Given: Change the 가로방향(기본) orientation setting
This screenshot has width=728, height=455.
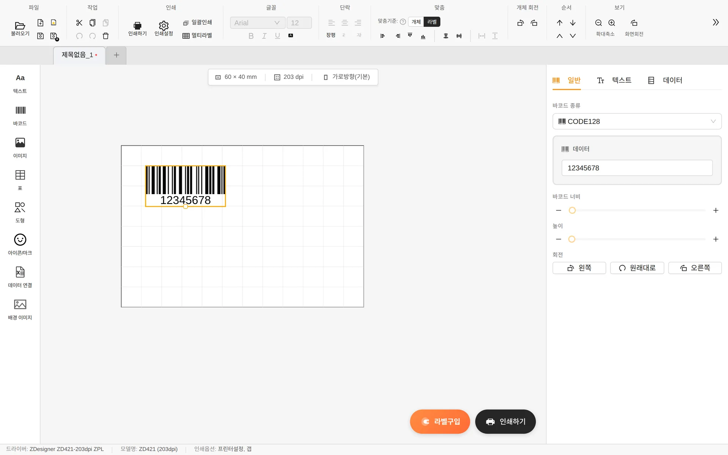Looking at the screenshot, I should click(x=347, y=77).
